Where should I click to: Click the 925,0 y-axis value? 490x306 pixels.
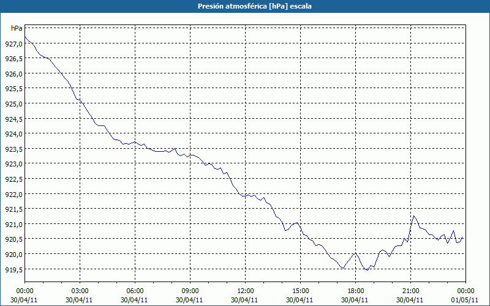point(14,104)
